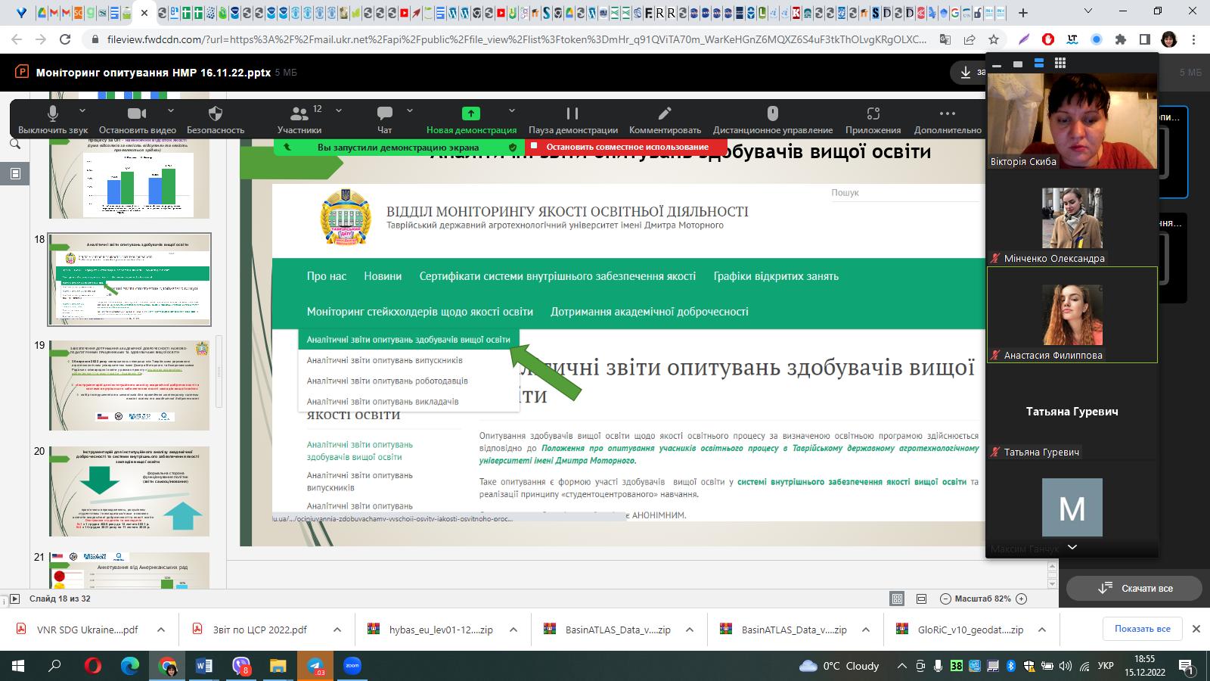
Task: Open a new browser tab
Action: [x=1023, y=13]
